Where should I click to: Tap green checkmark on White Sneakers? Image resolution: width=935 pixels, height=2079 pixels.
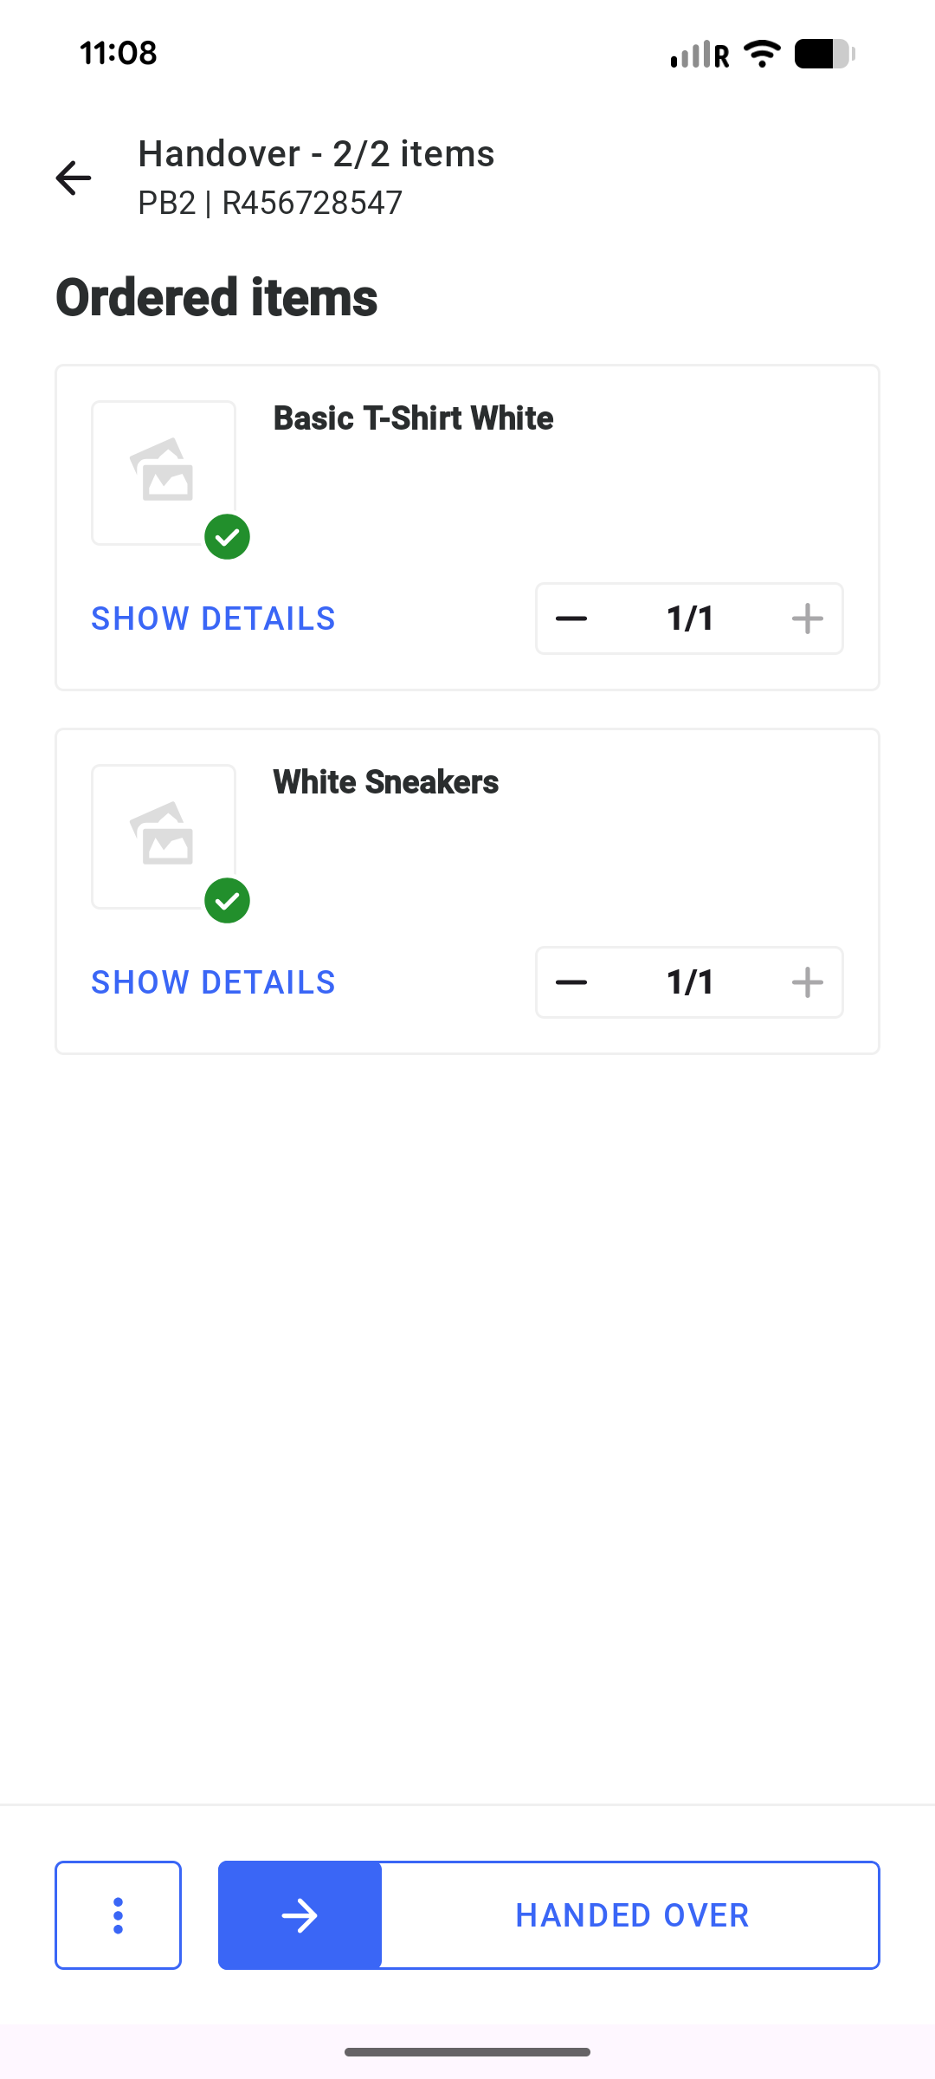click(227, 901)
